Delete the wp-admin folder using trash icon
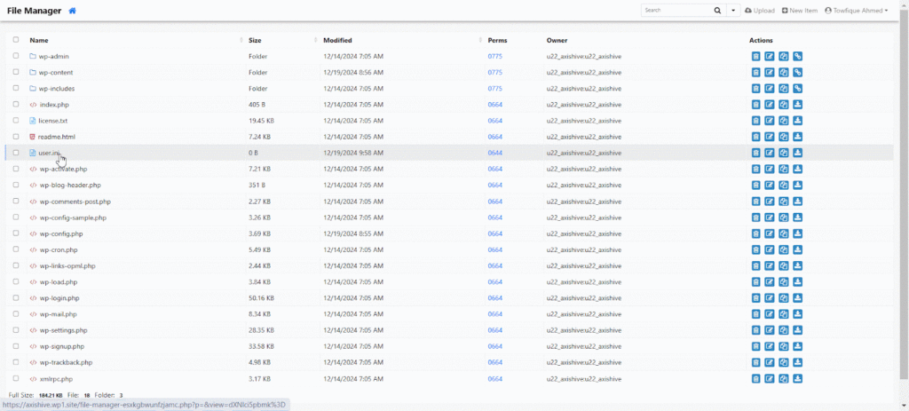Image resolution: width=909 pixels, height=411 pixels. click(755, 56)
